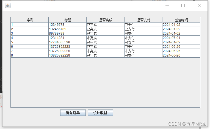
Task: Select title cell 89789789
Action: point(68,33)
